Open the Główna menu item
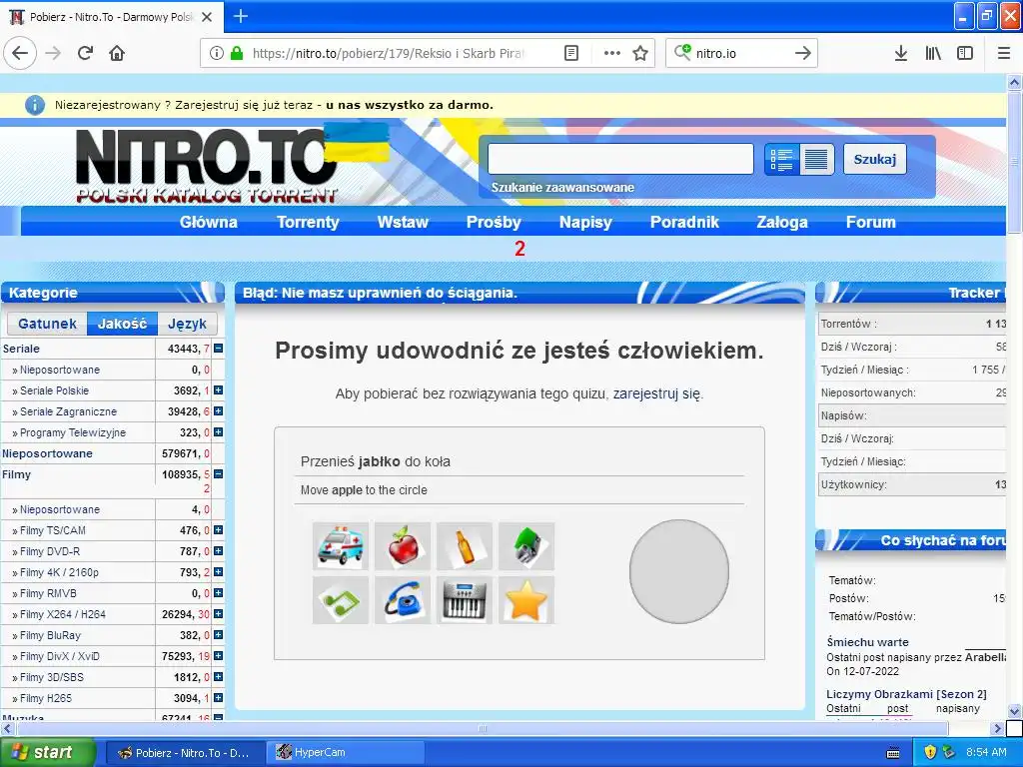Image resolution: width=1023 pixels, height=767 pixels. pyautogui.click(x=209, y=222)
